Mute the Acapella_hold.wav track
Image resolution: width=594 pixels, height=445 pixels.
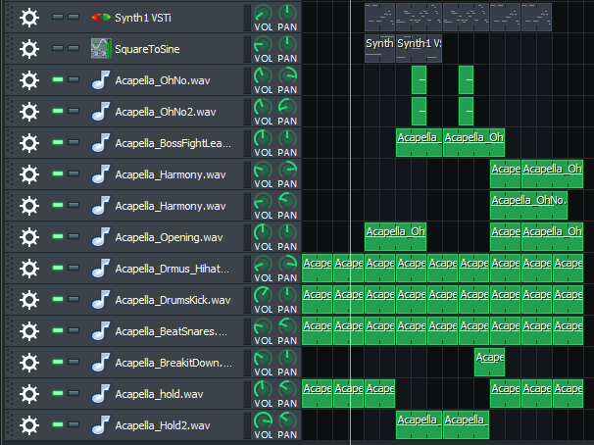coord(58,393)
